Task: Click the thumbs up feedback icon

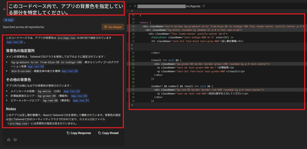Action: [x=9, y=140]
